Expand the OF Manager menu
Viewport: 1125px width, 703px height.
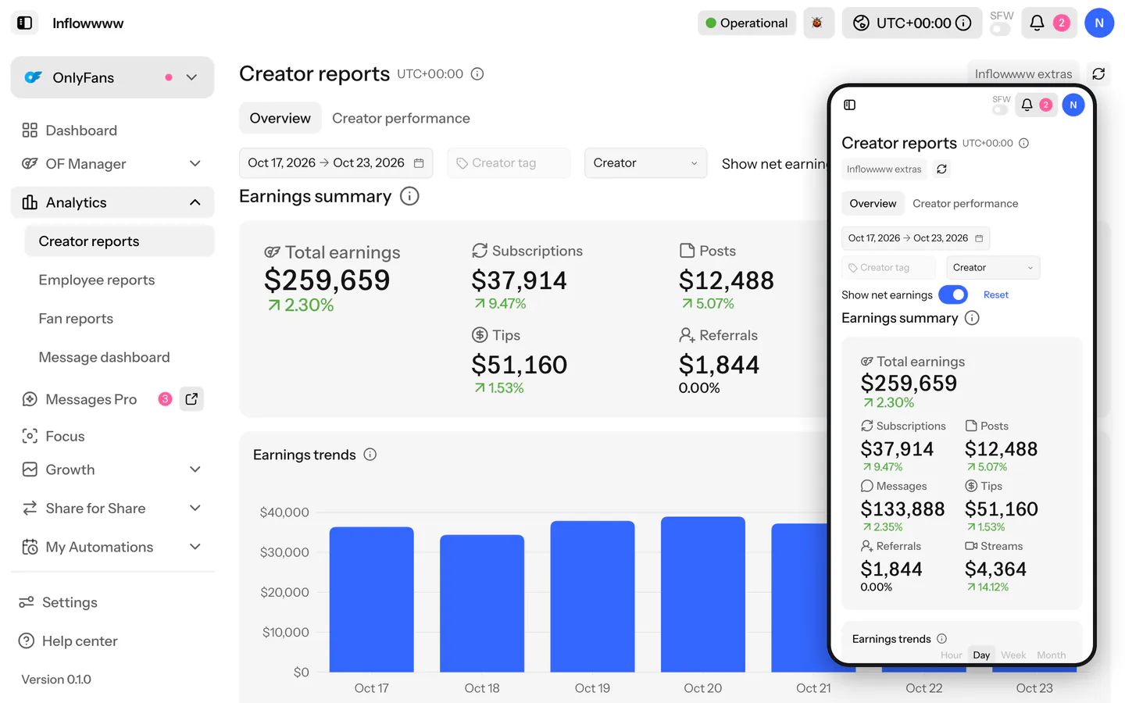point(112,164)
